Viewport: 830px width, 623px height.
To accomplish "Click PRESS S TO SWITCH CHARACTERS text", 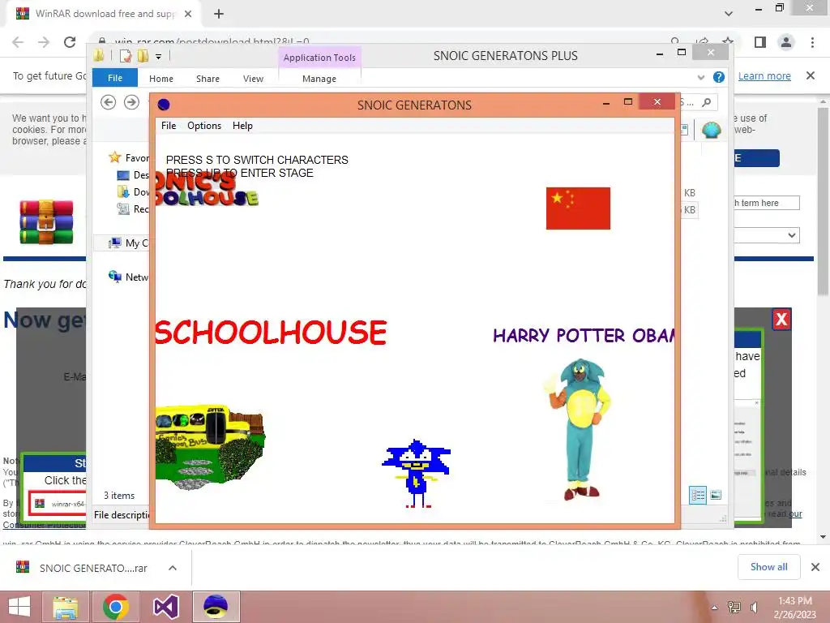I will coord(257,160).
